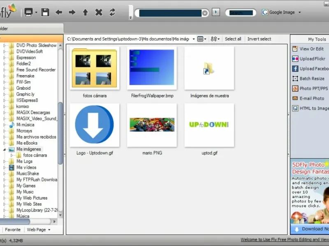Screen dimensions: 329x246
Task: Expand the DVD Photo Slideshow node
Action: (x=4, y=46)
